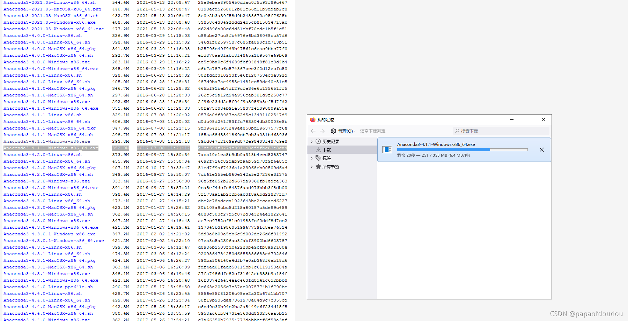Click the download status text 251 / 353 MB
The image size is (628, 321).
(433, 155)
